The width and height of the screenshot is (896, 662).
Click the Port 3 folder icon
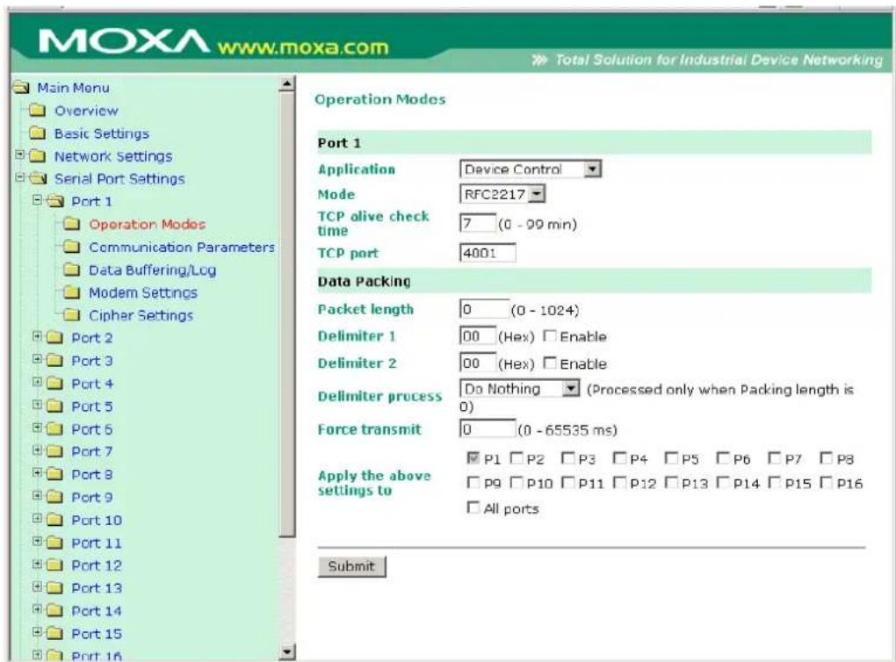pyautogui.click(x=54, y=361)
